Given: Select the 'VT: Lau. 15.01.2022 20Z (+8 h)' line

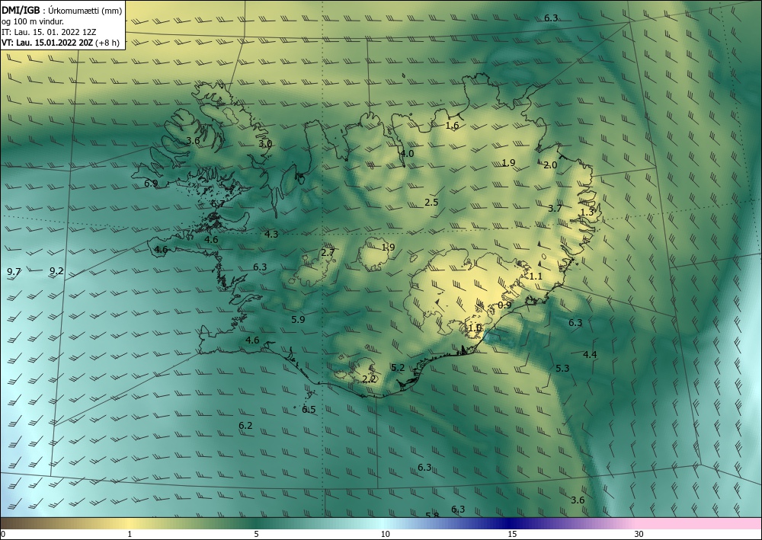Looking at the screenshot, I should (60, 43).
